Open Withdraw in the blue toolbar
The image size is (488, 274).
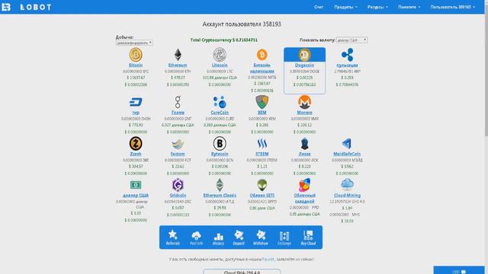point(261,237)
